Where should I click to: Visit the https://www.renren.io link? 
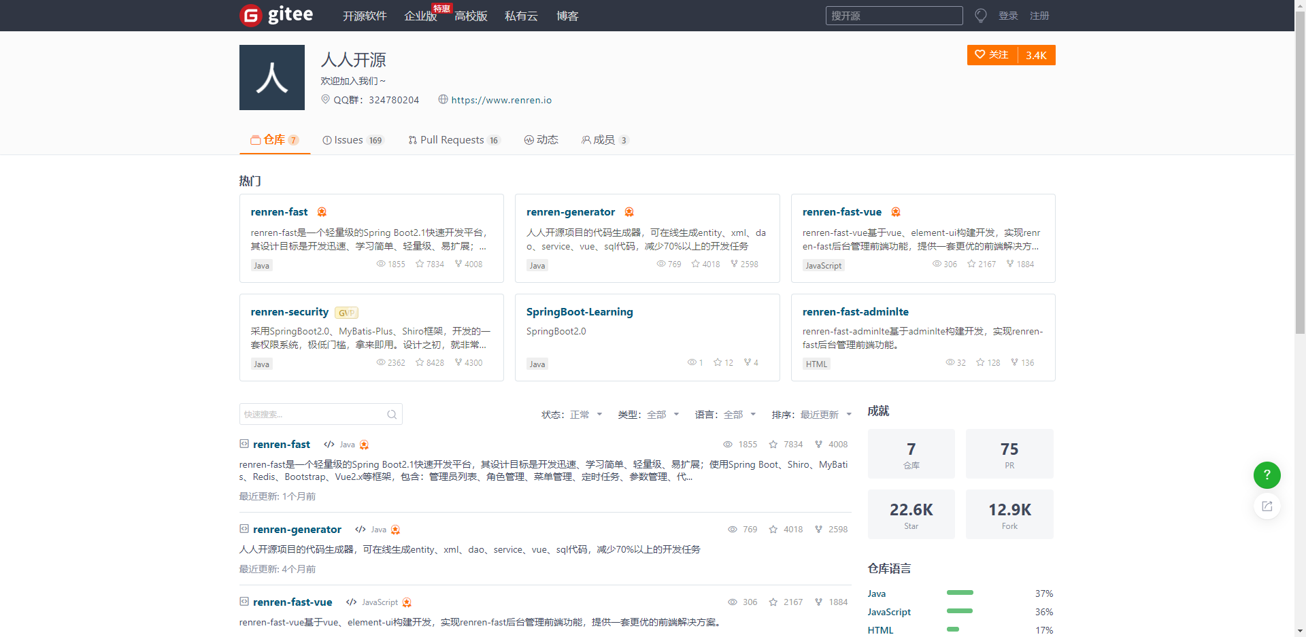click(501, 100)
